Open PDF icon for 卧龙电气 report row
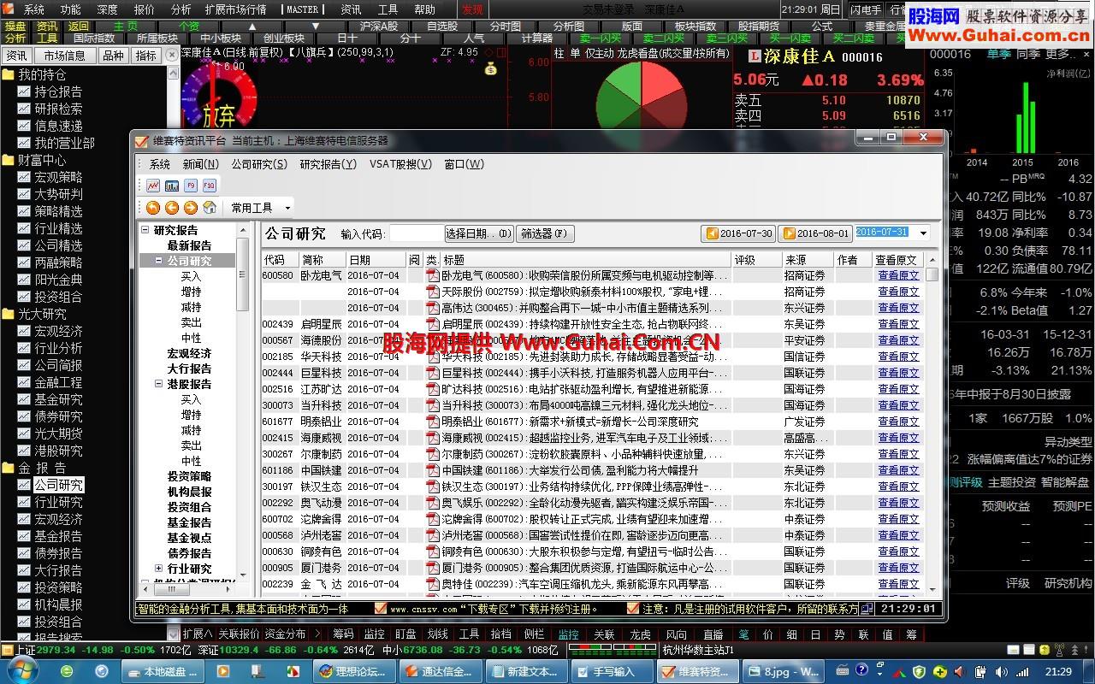This screenshot has height=684, width=1095. coord(433,275)
